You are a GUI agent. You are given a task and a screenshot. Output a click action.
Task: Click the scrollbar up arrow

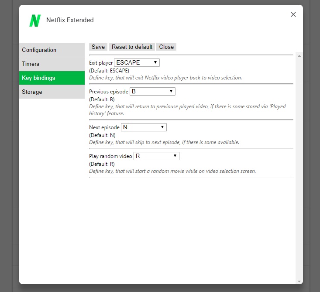(299, 56)
